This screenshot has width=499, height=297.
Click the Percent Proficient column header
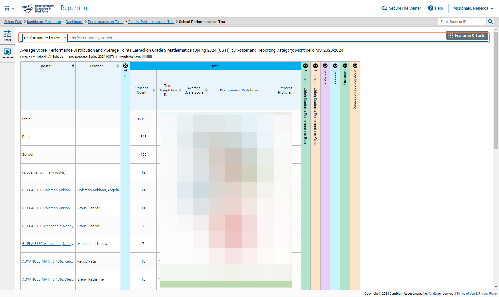point(286,90)
